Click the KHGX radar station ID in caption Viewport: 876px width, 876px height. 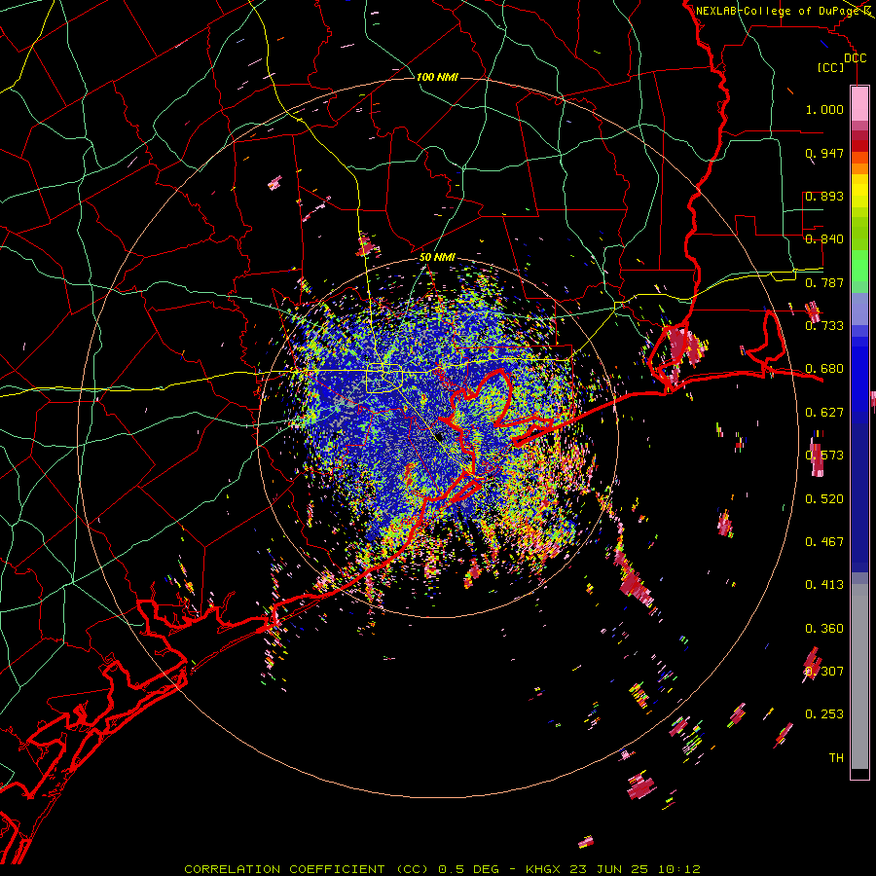545,869
